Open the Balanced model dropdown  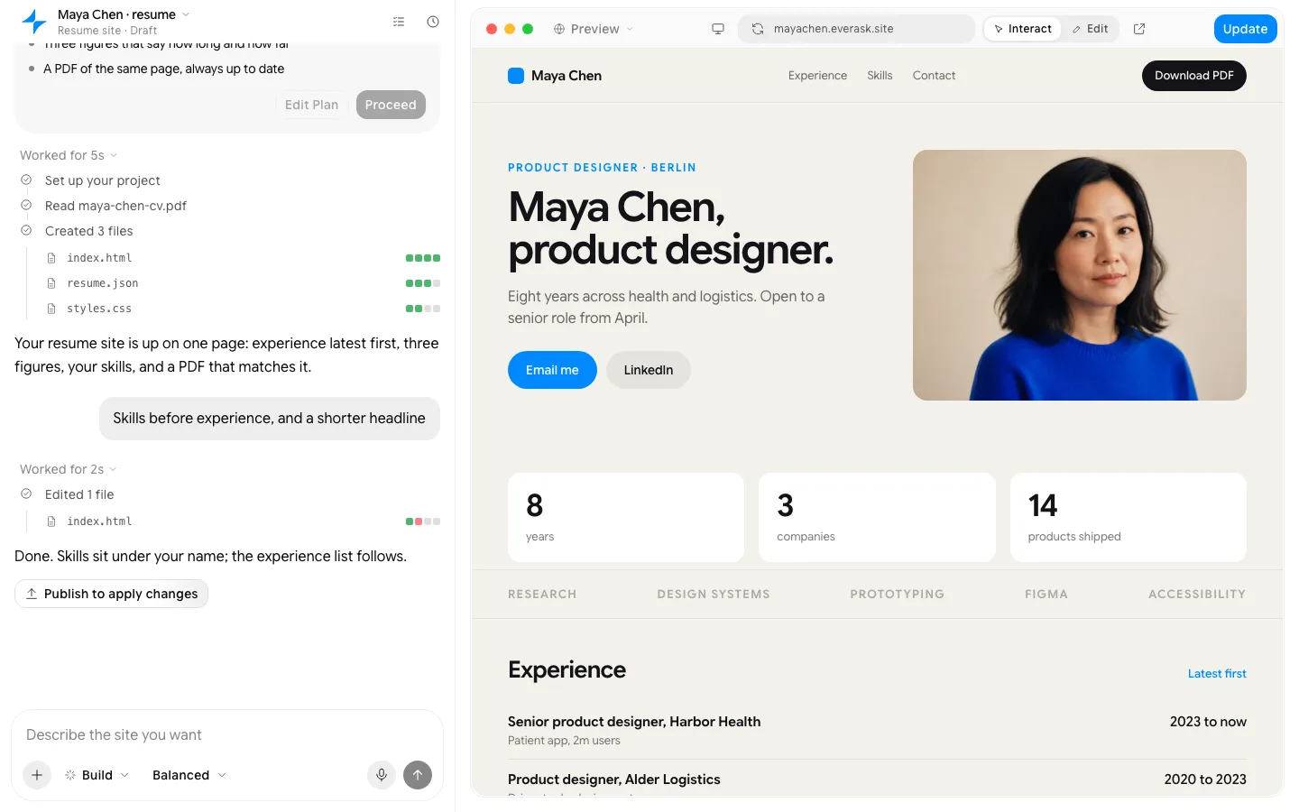pyautogui.click(x=189, y=775)
